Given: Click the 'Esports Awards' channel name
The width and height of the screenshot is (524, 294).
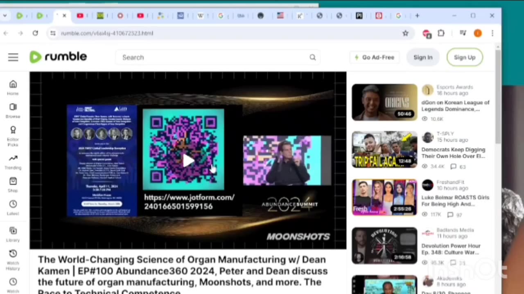Looking at the screenshot, I should click(x=454, y=87).
